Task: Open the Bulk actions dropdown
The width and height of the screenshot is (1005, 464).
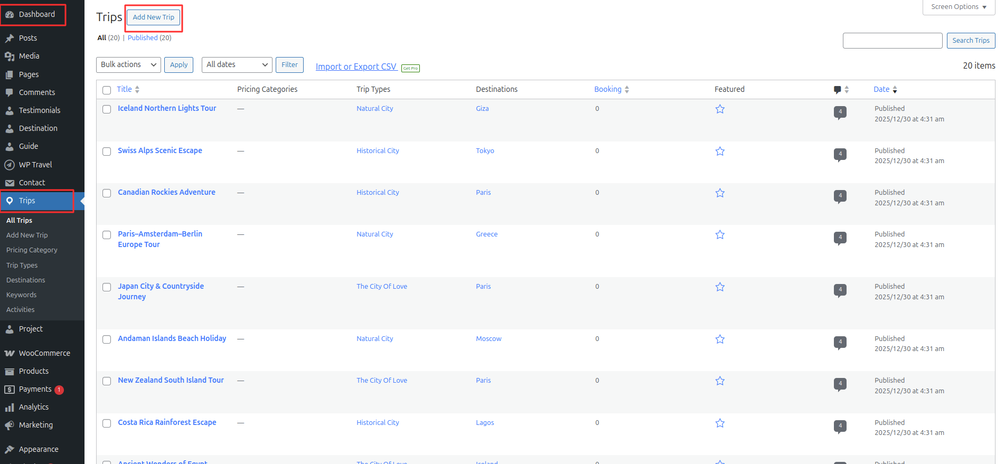Action: 128,64
